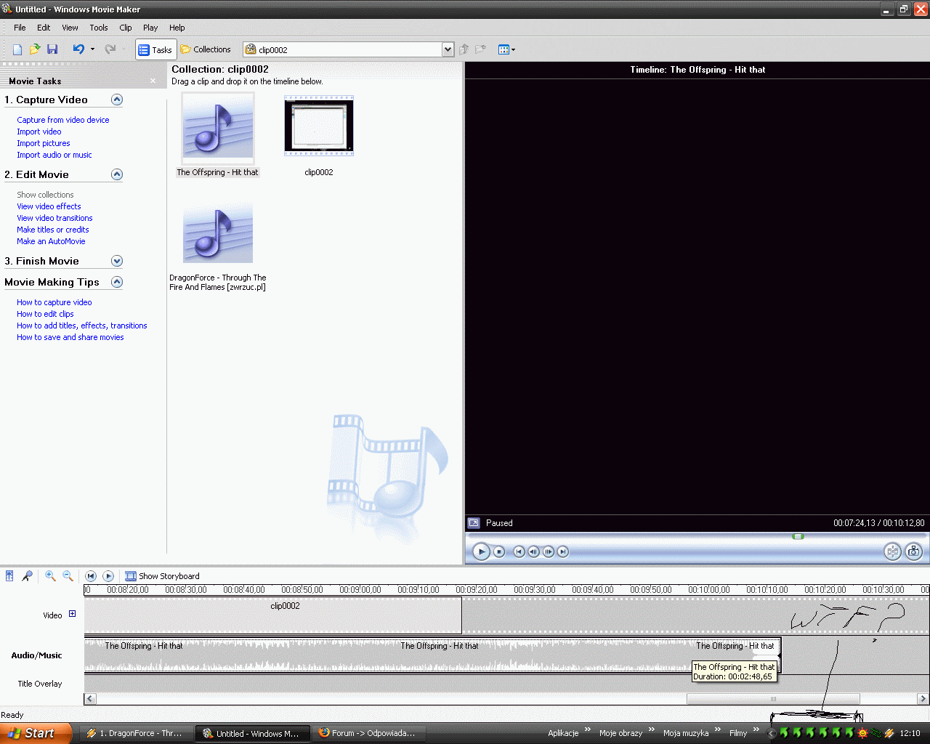Click the Set Audio Levels icon
Screen dimensions: 930x744
coord(9,576)
